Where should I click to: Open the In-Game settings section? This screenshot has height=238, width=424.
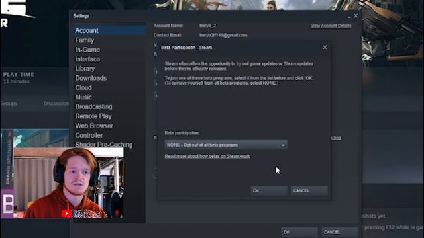coord(87,50)
